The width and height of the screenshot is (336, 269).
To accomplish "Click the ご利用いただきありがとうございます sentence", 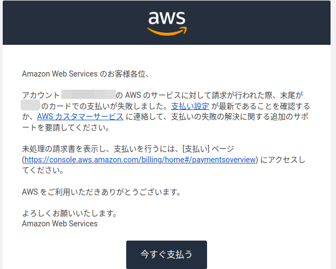I will click(102, 192).
